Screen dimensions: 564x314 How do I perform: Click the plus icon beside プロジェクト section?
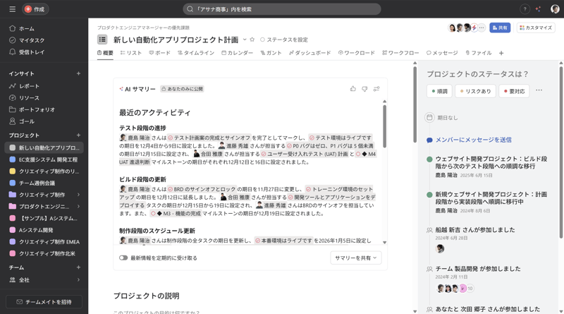78,135
